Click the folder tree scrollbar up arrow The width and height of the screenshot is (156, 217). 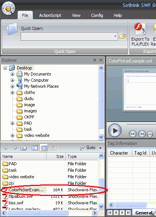[101, 68]
